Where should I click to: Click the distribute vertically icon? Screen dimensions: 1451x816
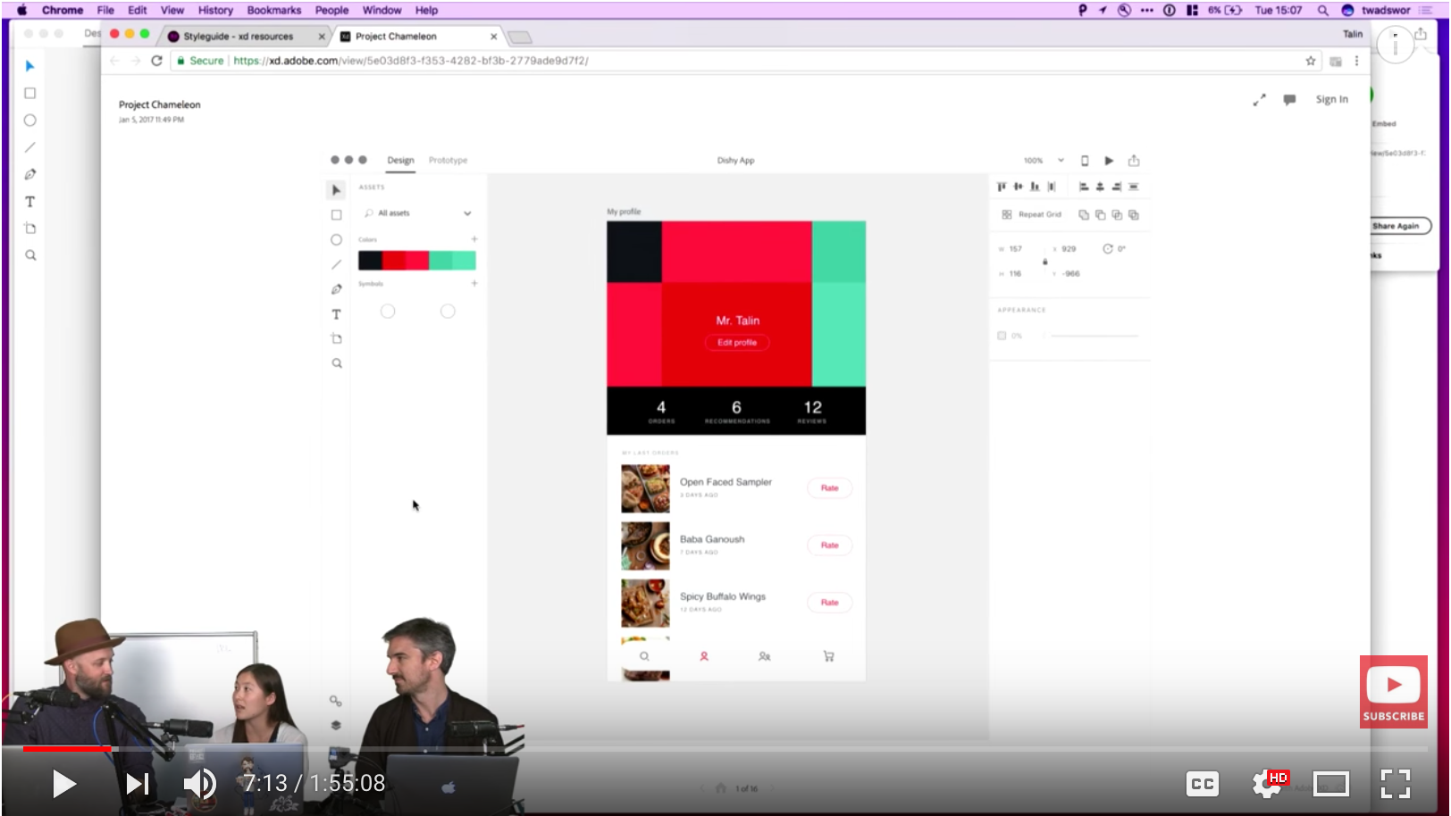pos(1134,187)
